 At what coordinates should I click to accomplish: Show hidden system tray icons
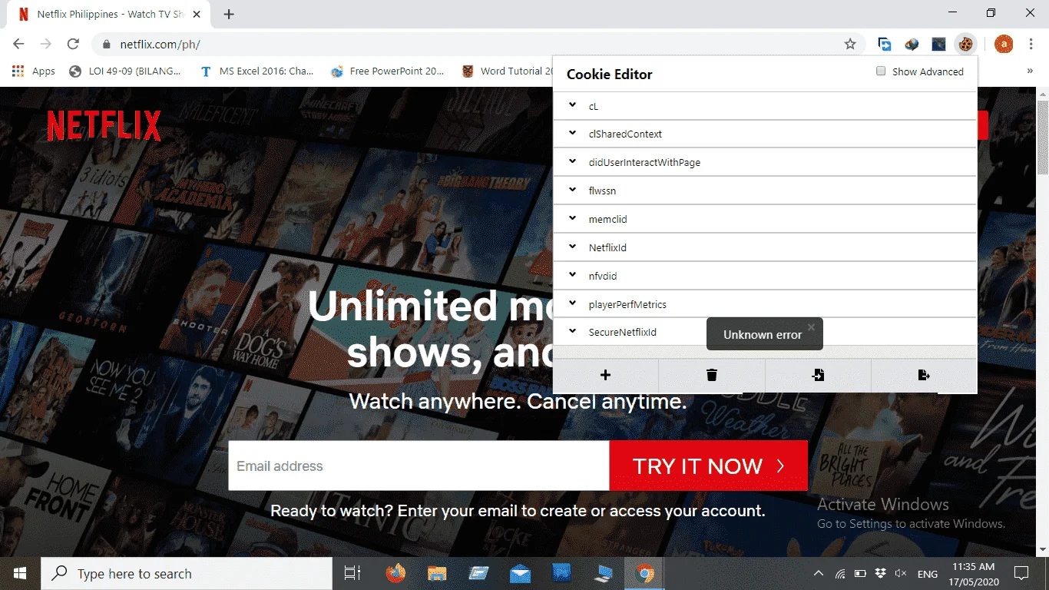coord(819,574)
